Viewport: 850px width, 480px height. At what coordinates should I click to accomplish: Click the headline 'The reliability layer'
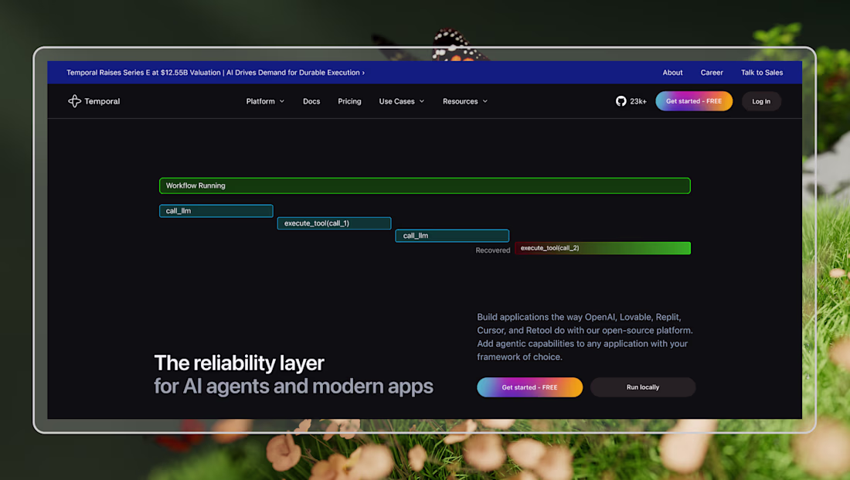239,363
